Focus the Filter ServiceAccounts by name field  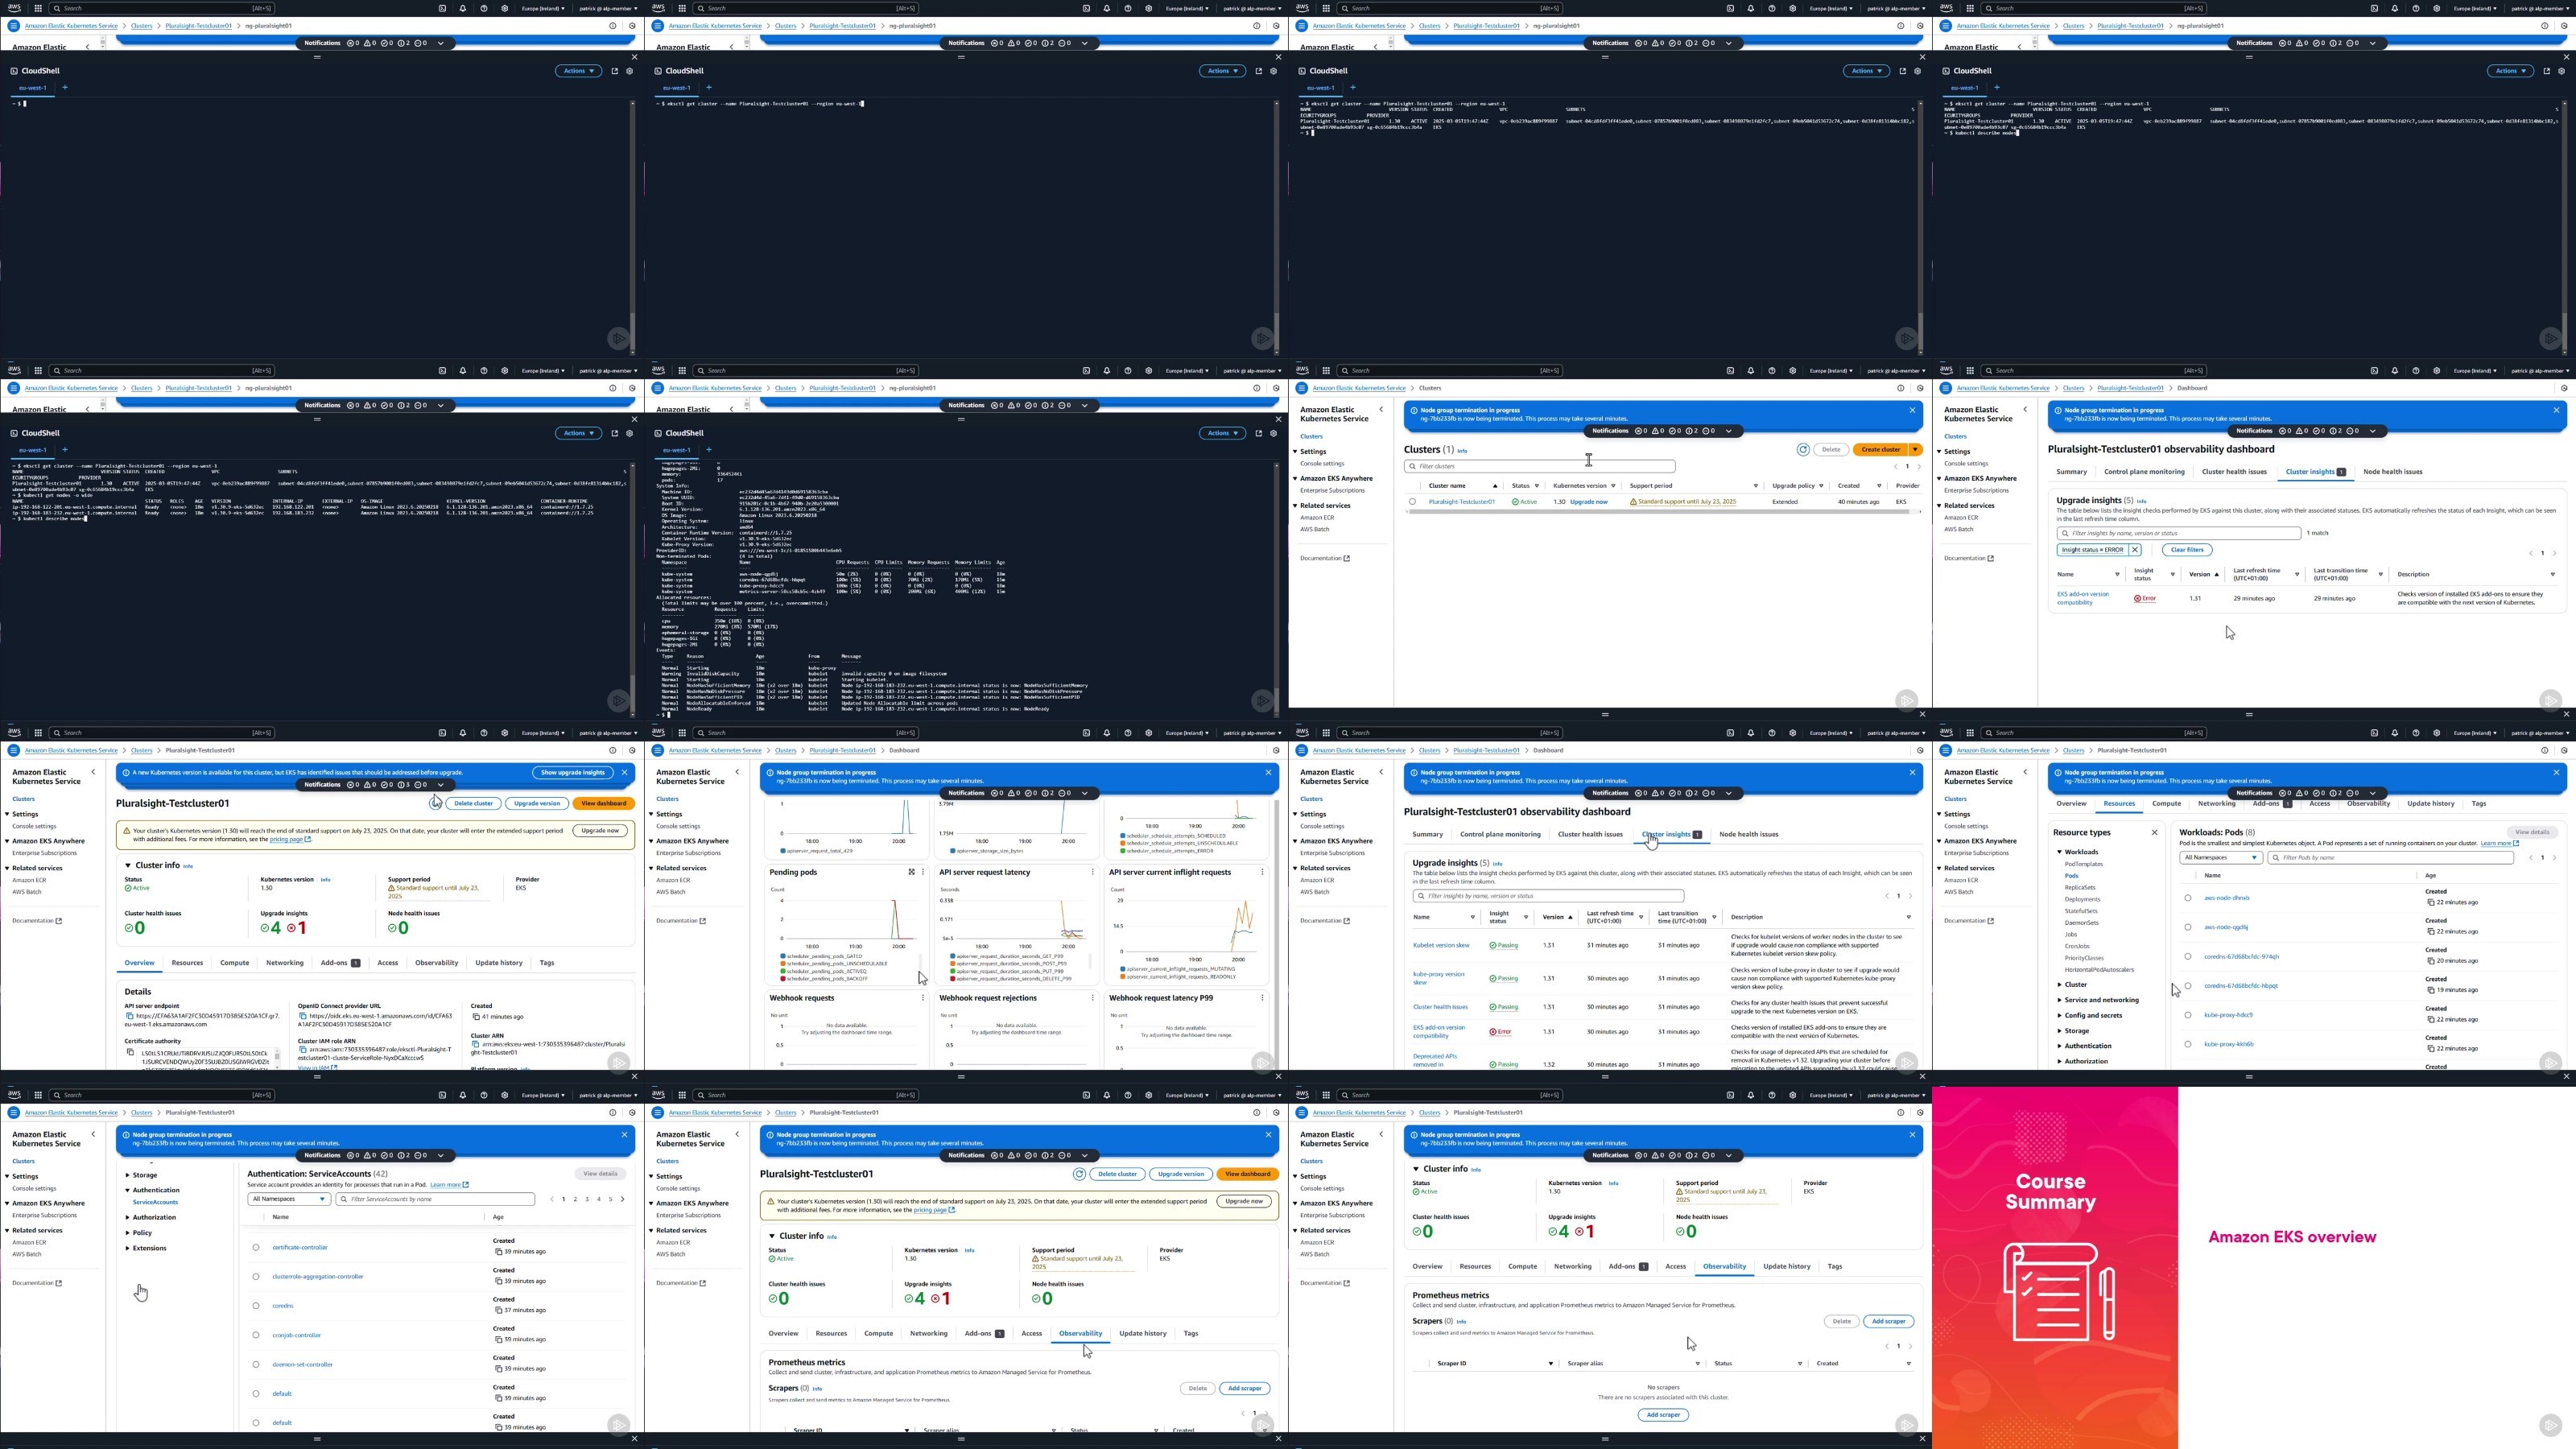(435, 1199)
